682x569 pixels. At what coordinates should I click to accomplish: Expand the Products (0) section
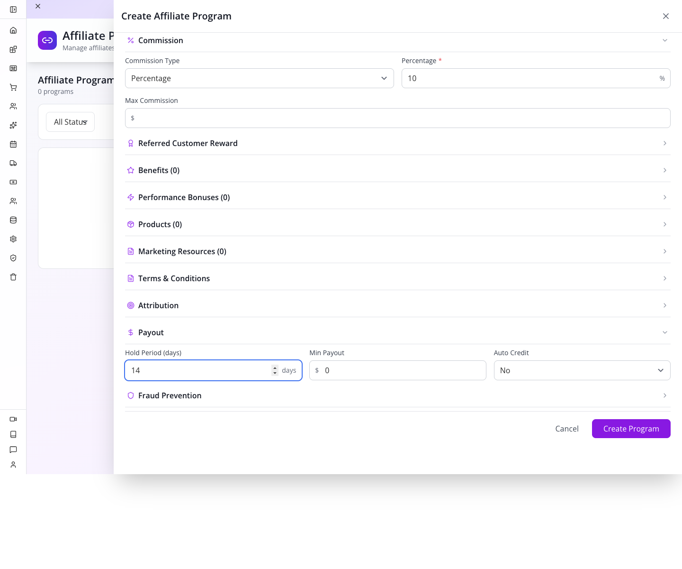398,224
